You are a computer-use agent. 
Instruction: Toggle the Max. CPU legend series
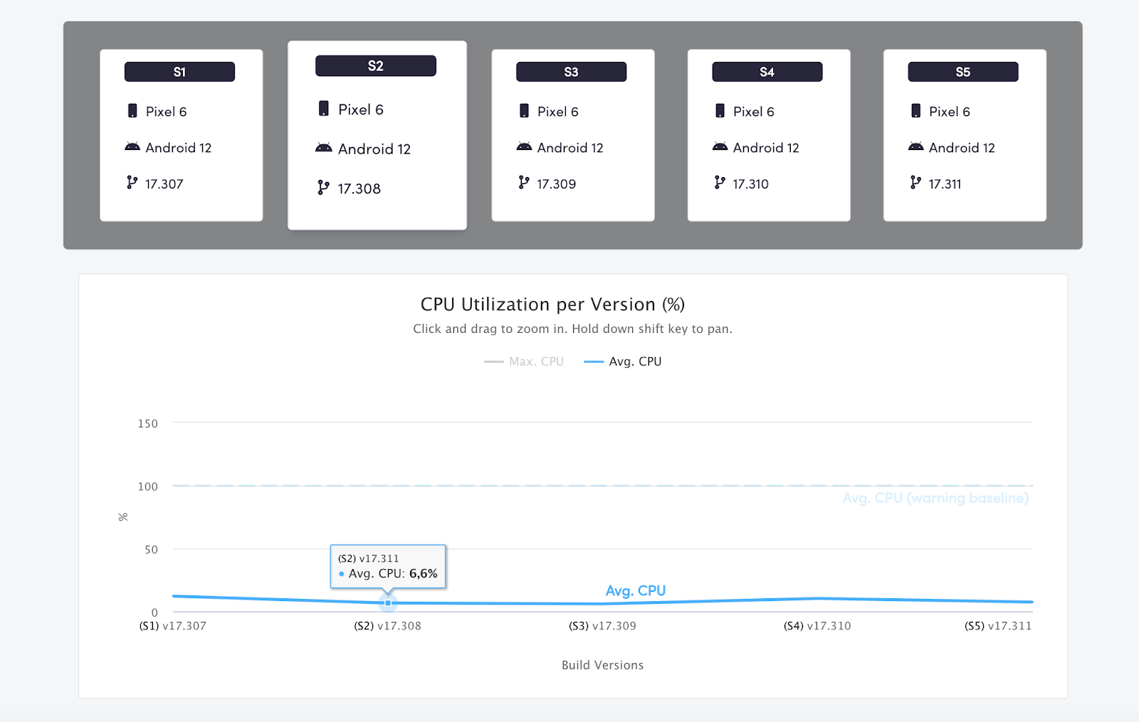pyautogui.click(x=524, y=361)
